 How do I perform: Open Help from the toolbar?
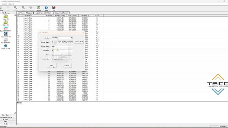(46, 9)
